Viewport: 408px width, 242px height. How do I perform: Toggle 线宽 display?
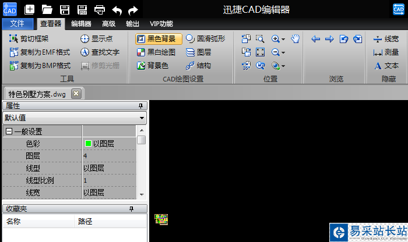386,39
